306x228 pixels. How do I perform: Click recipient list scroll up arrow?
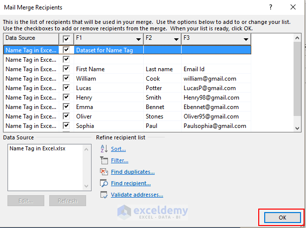pyautogui.click(x=297, y=38)
